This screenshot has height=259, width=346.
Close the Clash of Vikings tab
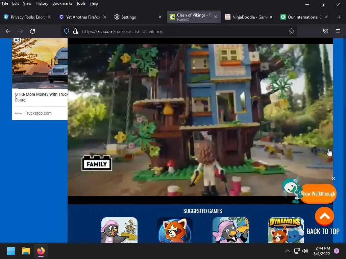pyautogui.click(x=216, y=17)
